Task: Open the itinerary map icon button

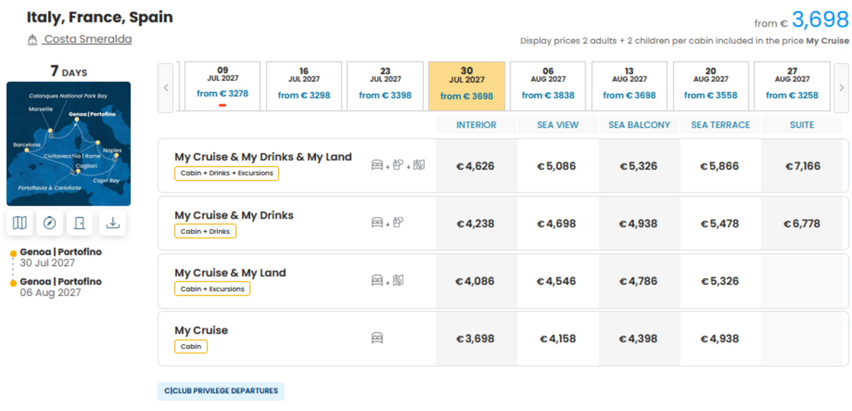Action: pos(20,223)
